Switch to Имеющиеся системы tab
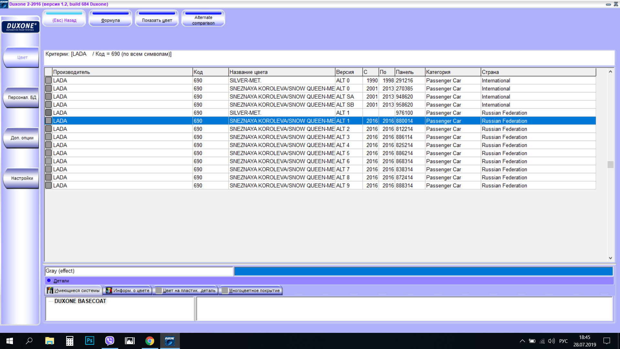 point(74,291)
